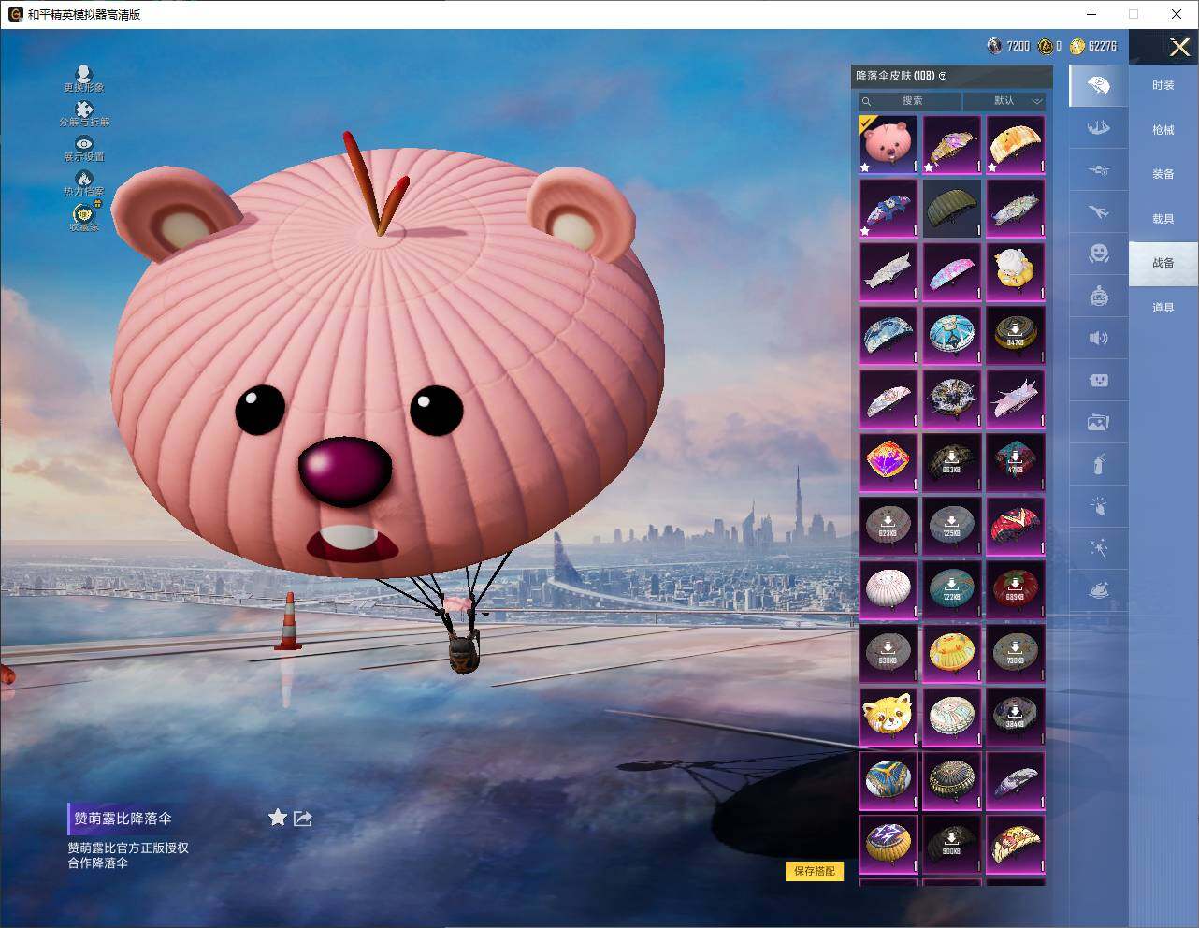Download the 722KB teal parachute skin
The height and width of the screenshot is (928, 1199).
click(x=952, y=590)
